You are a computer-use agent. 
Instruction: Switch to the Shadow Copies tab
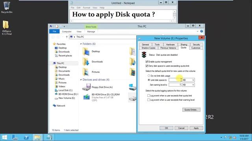(x=148, y=48)
